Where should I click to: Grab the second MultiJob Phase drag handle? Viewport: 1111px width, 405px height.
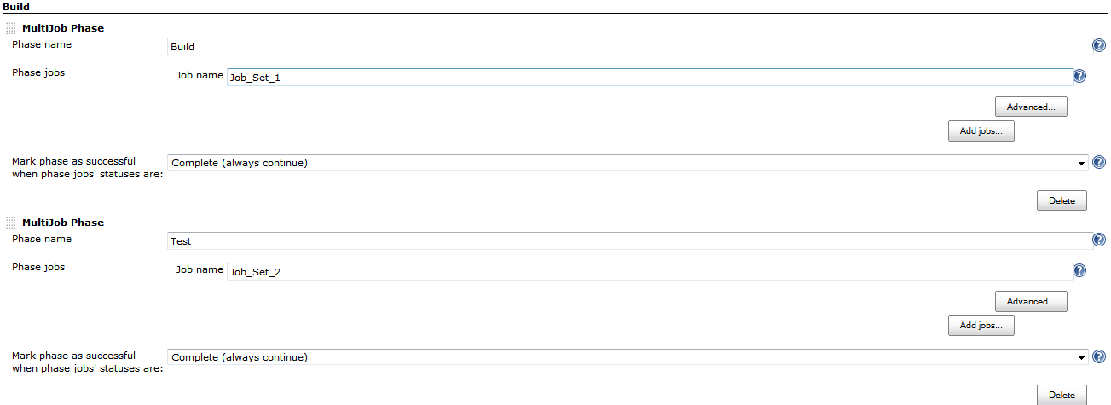click(x=11, y=223)
